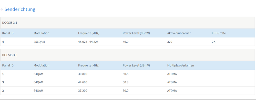This screenshot has height=100, width=256.
Task: Click Modulation header in DOCSIS 3.1 table
Action: coord(42,33)
